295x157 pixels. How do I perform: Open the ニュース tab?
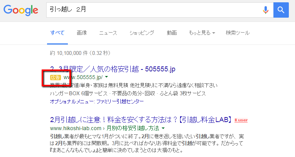pyautogui.click(x=108, y=33)
